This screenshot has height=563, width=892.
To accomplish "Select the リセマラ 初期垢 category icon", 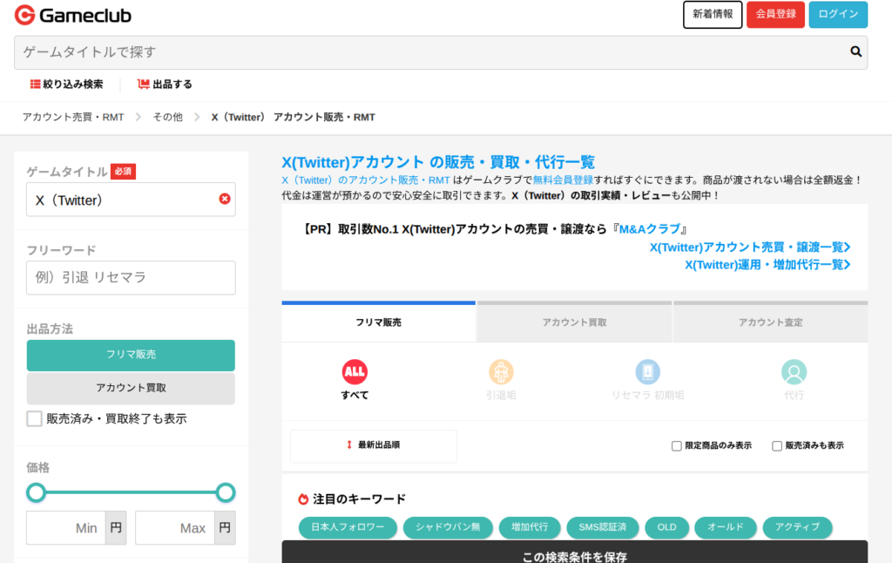I will 647,373.
